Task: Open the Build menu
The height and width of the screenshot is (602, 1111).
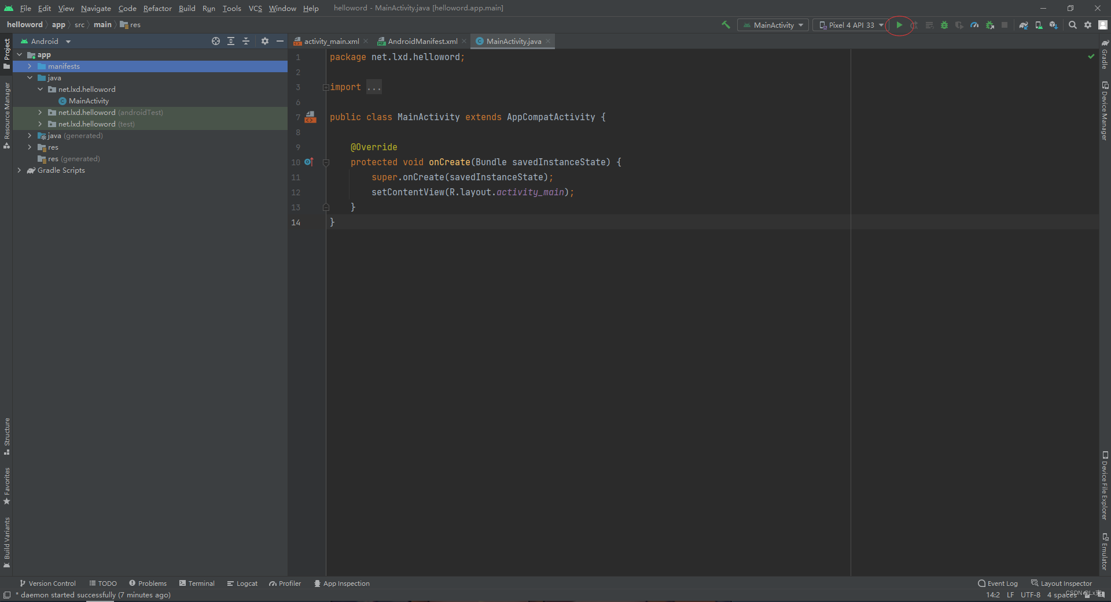Action: click(187, 8)
